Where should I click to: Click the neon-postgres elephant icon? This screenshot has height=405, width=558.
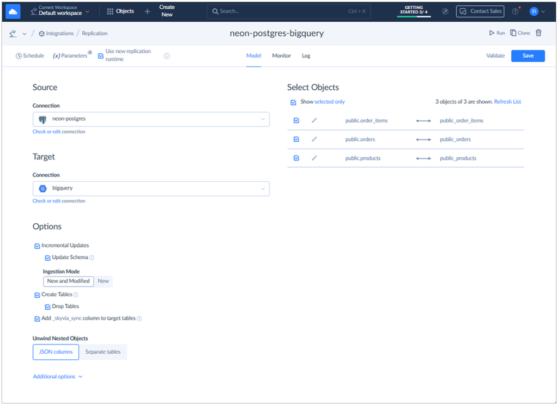click(43, 119)
